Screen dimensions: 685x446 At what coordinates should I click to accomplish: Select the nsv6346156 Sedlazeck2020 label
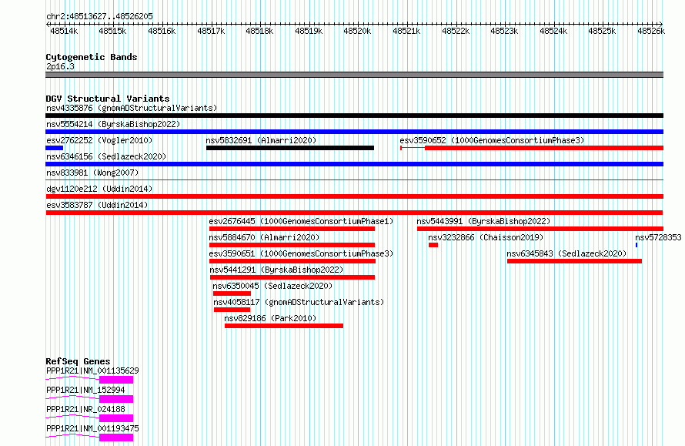coord(106,156)
